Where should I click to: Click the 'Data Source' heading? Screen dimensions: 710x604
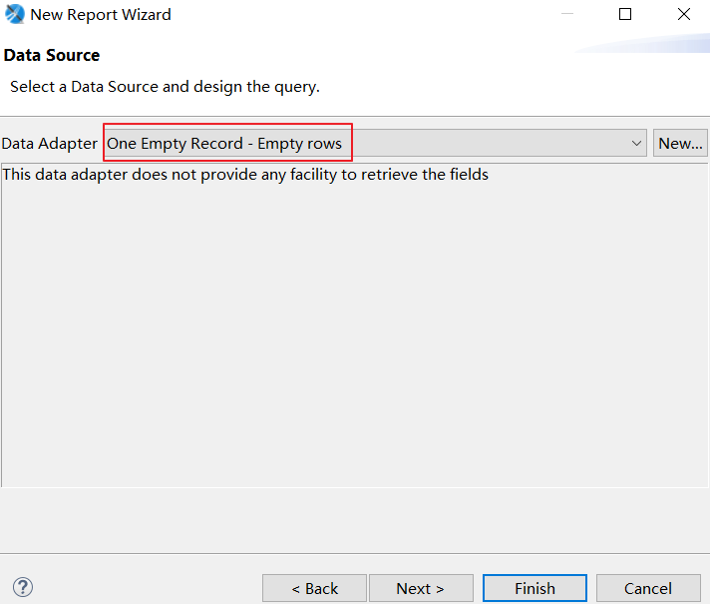52,55
